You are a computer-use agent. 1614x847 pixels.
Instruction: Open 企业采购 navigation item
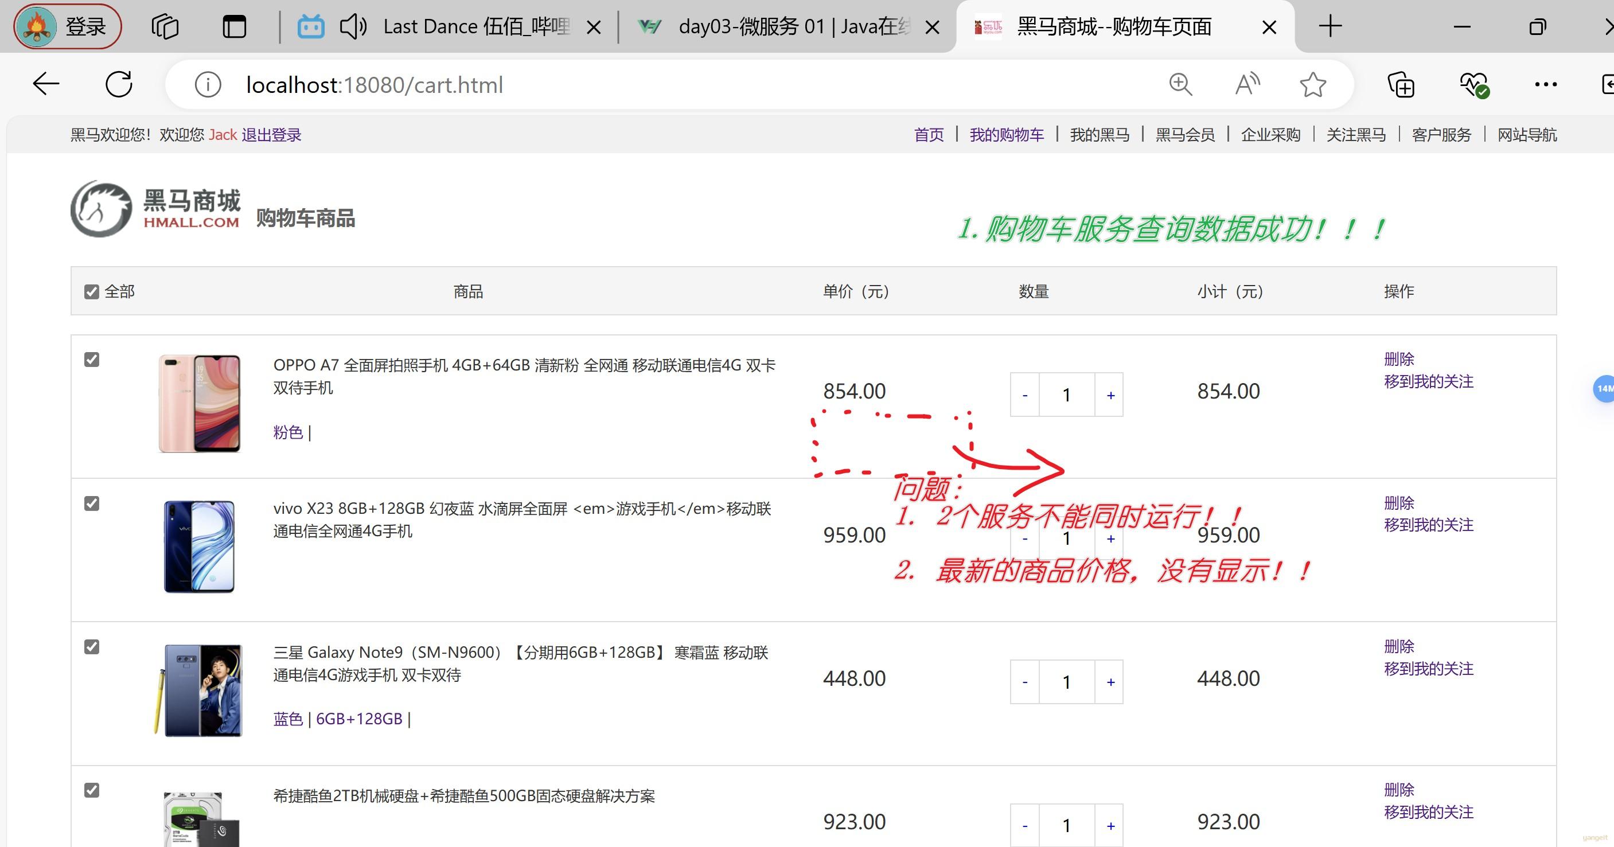tap(1270, 135)
